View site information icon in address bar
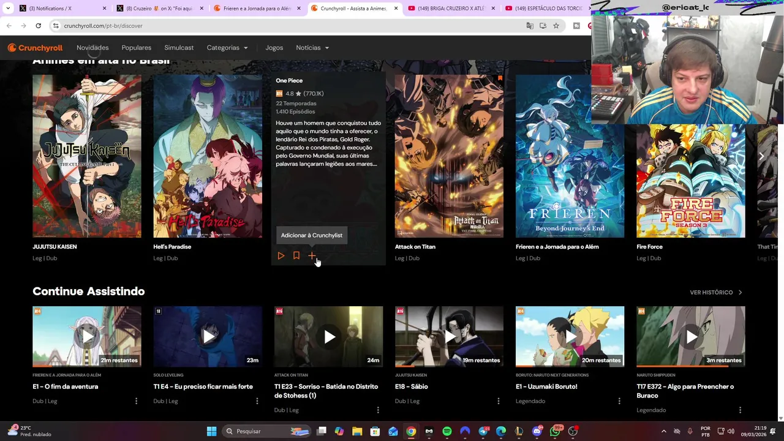Image resolution: width=784 pixels, height=441 pixels. (x=56, y=26)
